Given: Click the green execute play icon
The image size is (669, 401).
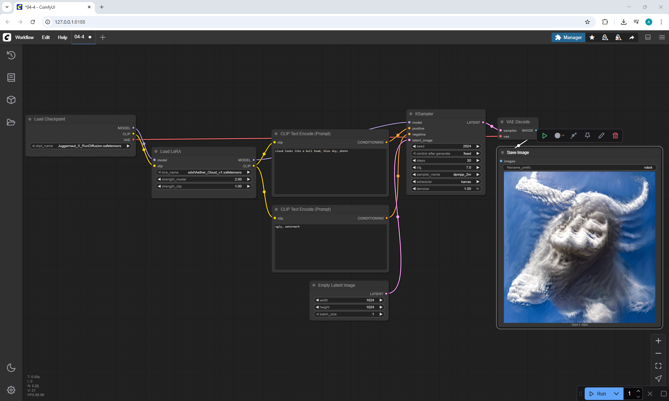Looking at the screenshot, I should (545, 136).
